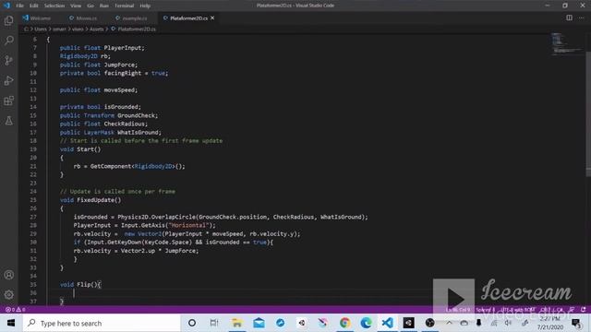Close the Plataformer2D.cs tab
Viewport: 591px width, 332px height.
click(212, 18)
